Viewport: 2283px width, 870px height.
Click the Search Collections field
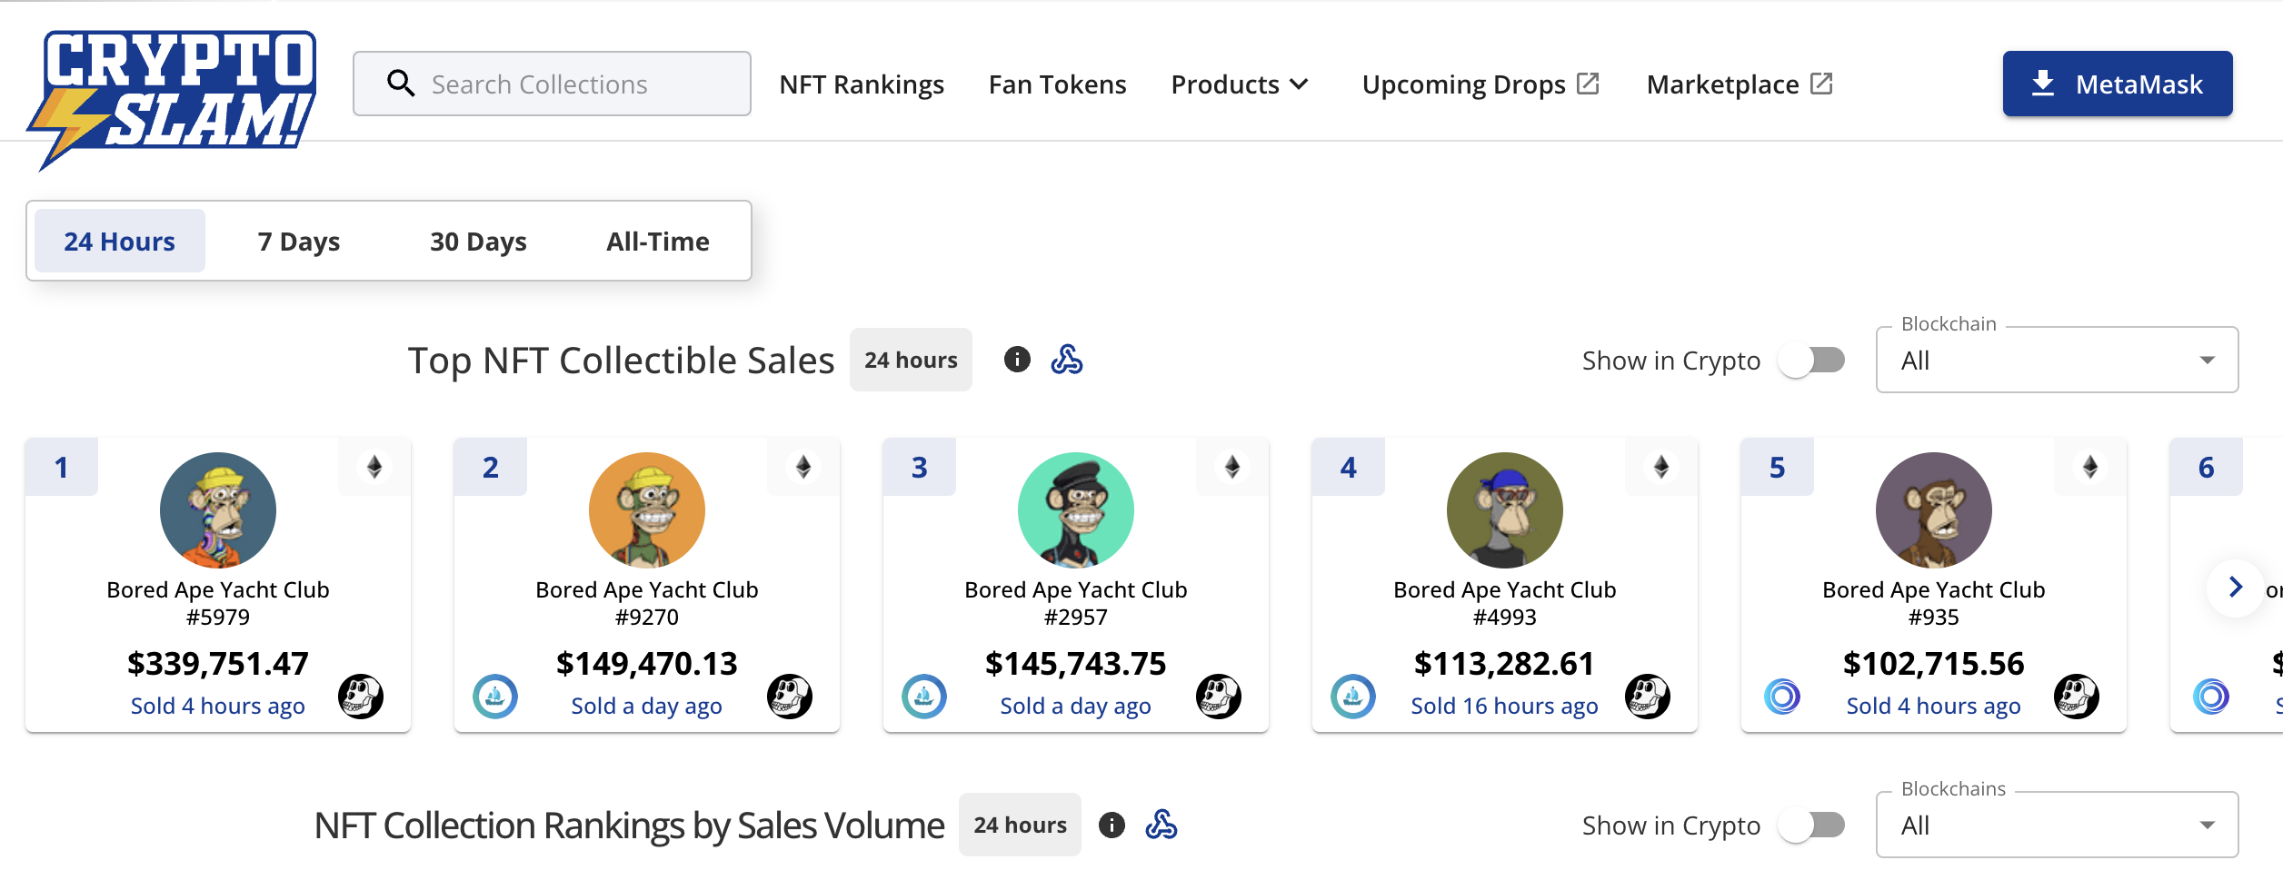point(552,84)
